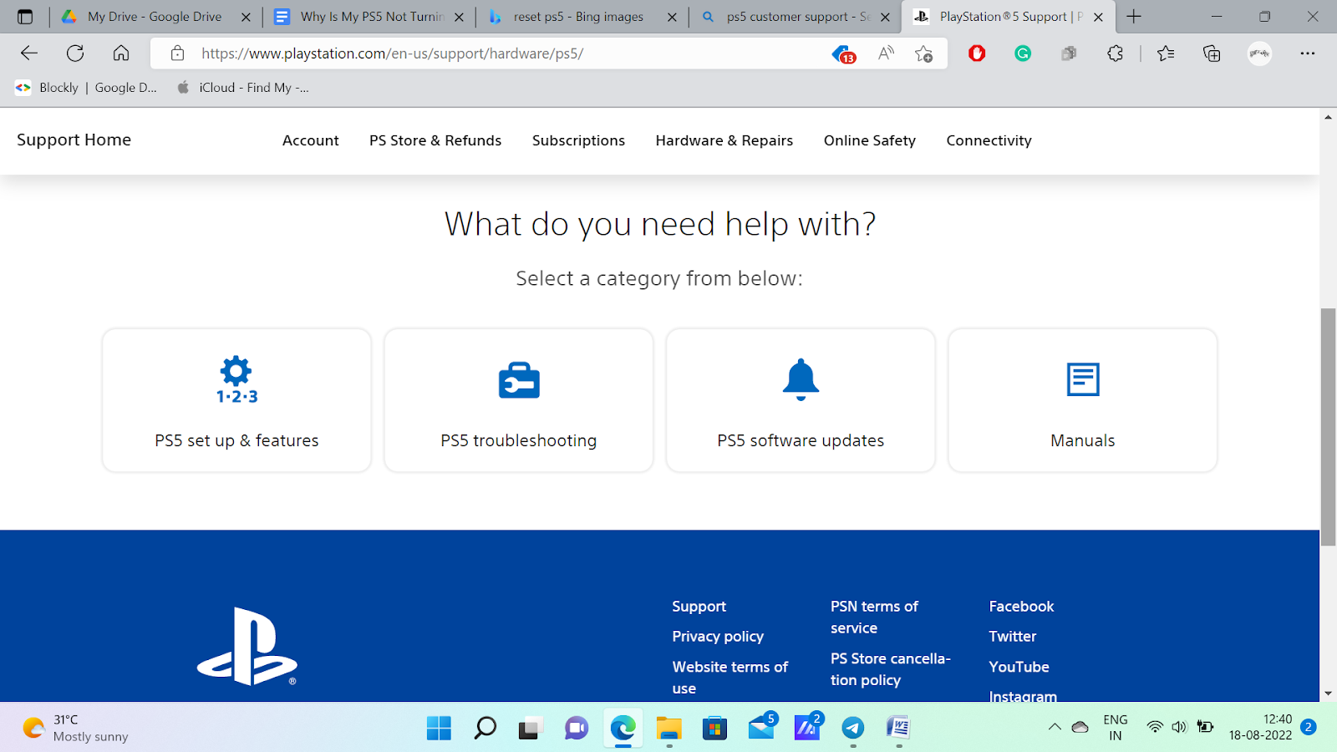Open the Grammarly extension icon
1337x752 pixels.
point(1023,53)
